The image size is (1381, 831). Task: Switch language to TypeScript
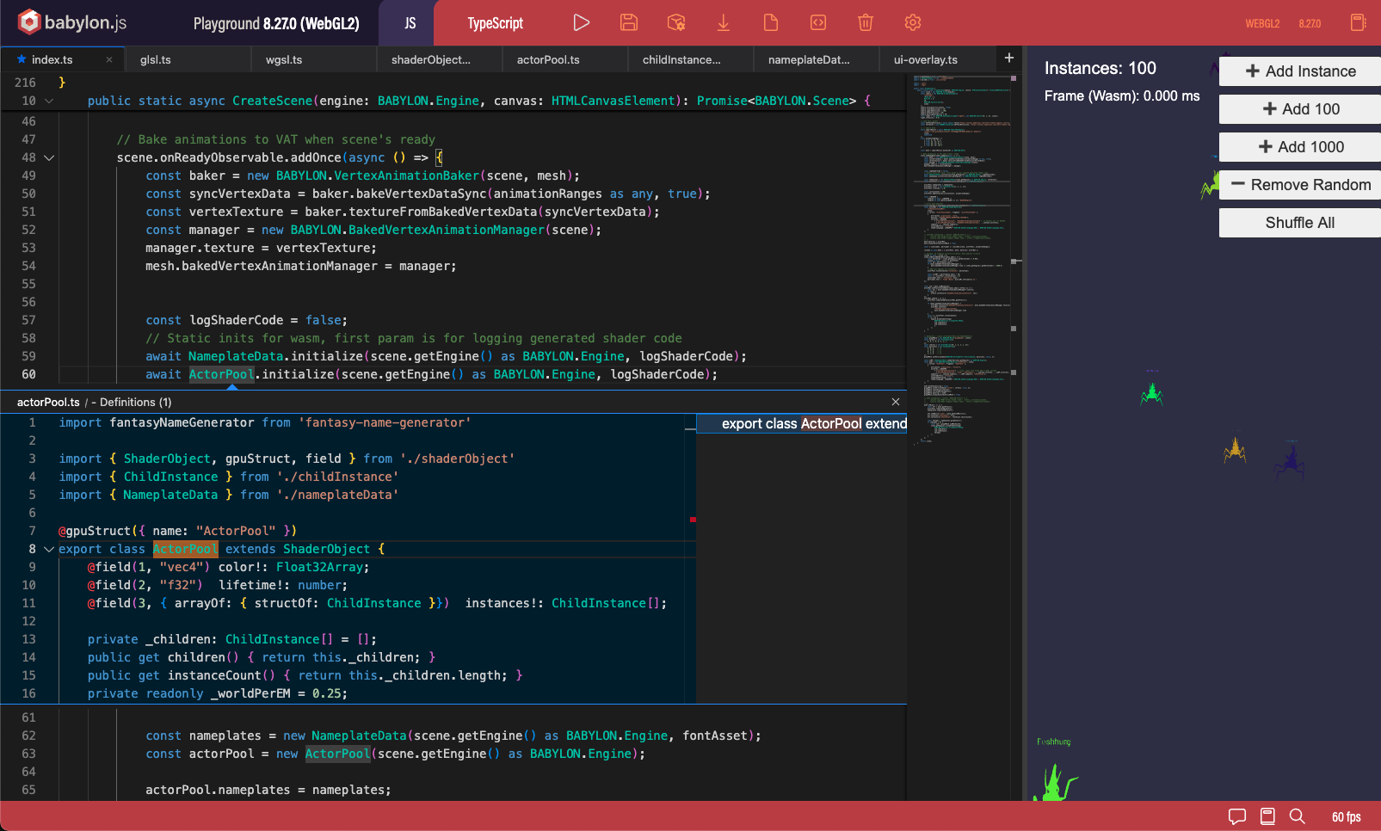point(495,23)
